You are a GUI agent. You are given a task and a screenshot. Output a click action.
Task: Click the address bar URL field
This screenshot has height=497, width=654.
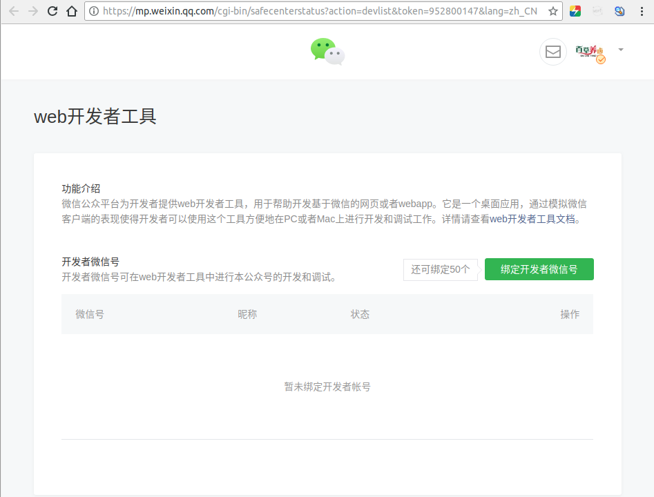(323, 11)
